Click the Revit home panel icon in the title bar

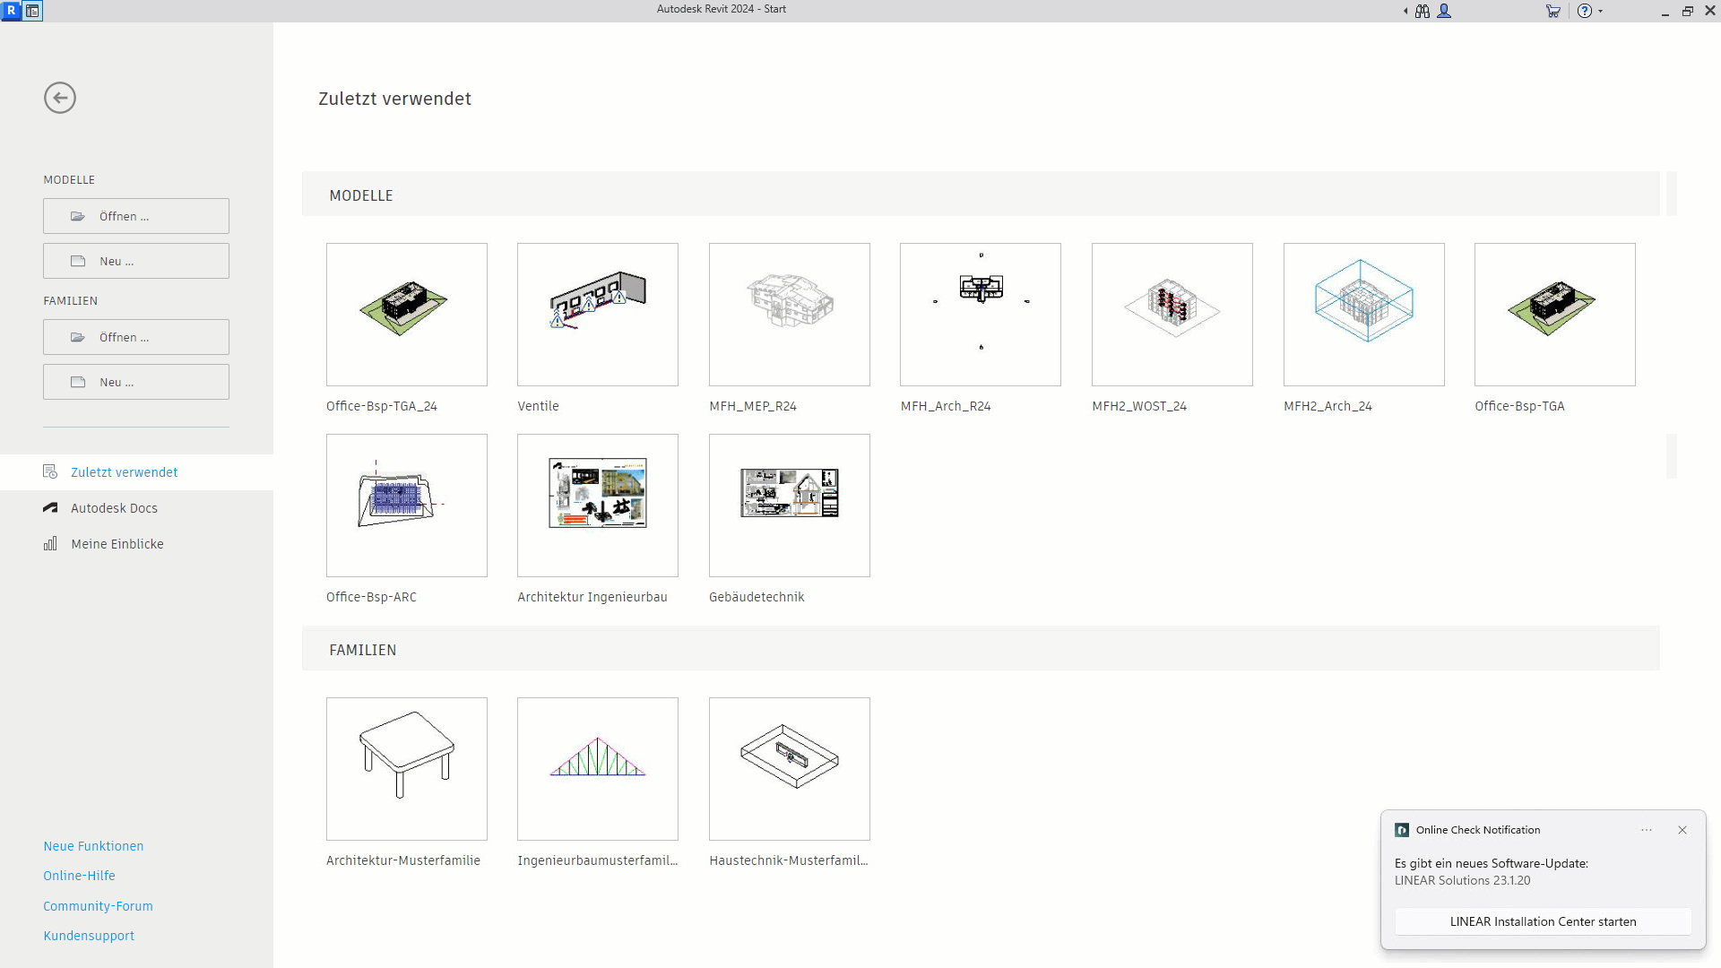[x=32, y=11]
